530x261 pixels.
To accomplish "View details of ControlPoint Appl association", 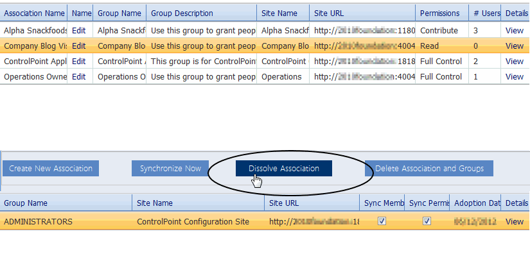I will 515,62.
